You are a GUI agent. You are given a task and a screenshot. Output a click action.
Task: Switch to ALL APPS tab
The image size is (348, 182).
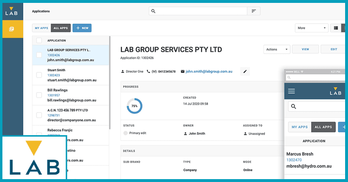[x=60, y=28]
